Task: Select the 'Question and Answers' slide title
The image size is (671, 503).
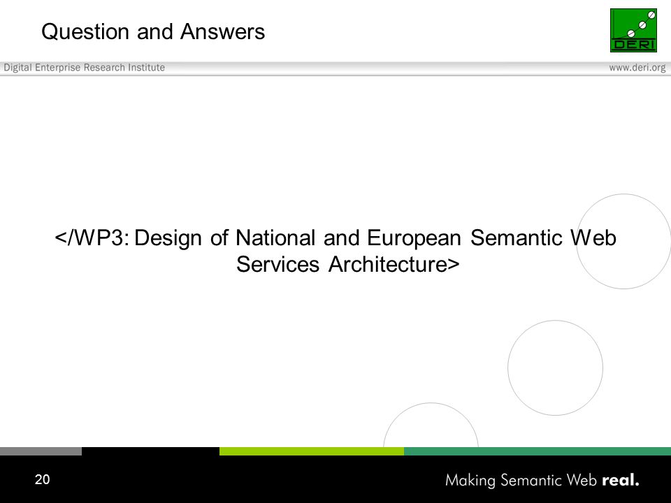Action: pos(153,31)
